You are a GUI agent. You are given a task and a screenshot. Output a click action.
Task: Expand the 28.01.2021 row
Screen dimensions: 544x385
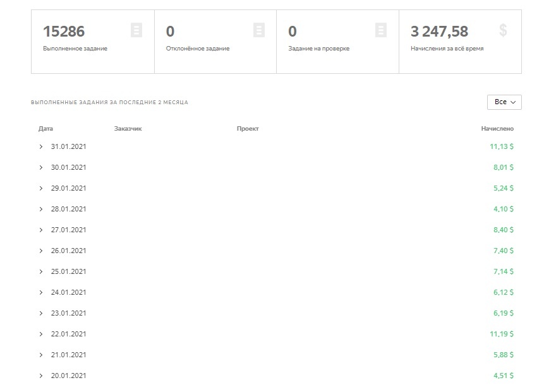(41, 209)
